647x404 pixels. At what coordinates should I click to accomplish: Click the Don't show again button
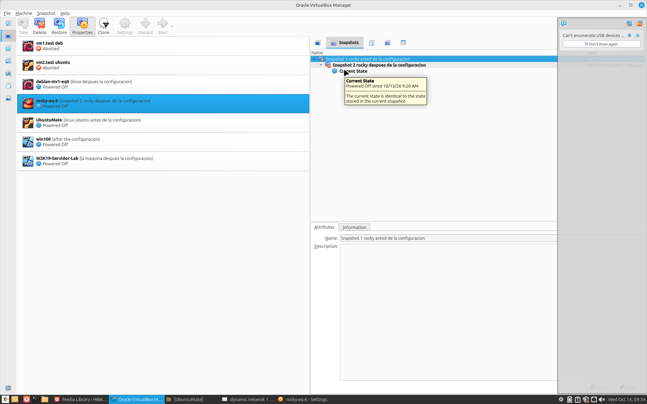tap(602, 44)
